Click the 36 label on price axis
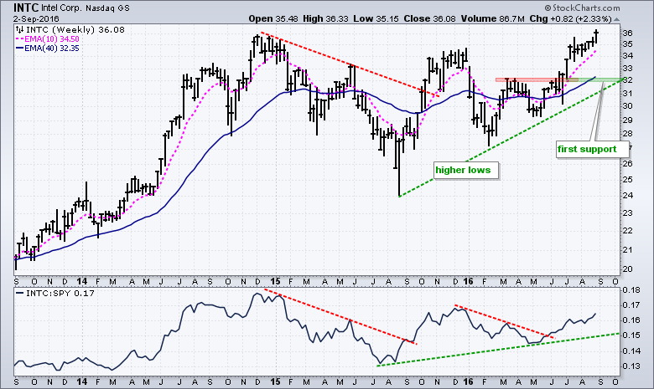 click(x=628, y=33)
